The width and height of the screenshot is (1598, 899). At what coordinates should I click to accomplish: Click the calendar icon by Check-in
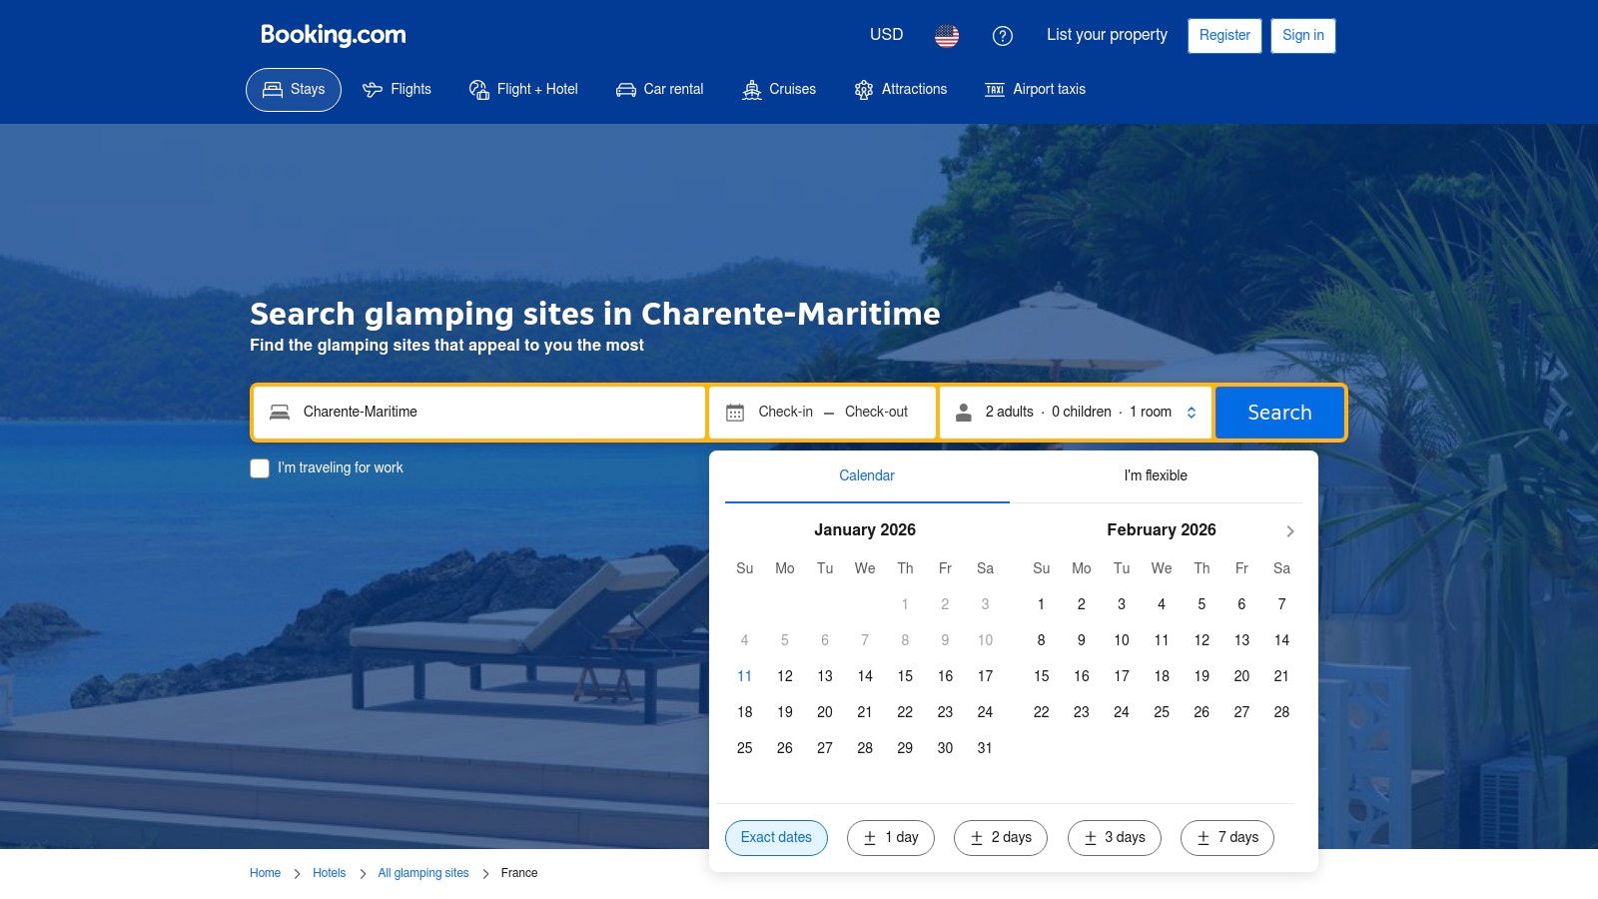(735, 413)
